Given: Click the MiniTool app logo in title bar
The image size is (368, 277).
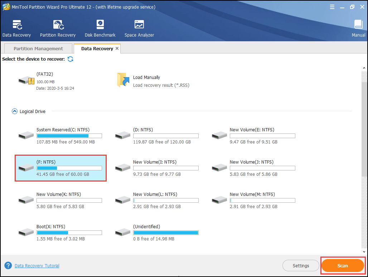Looking at the screenshot, I should click(x=6, y=7).
